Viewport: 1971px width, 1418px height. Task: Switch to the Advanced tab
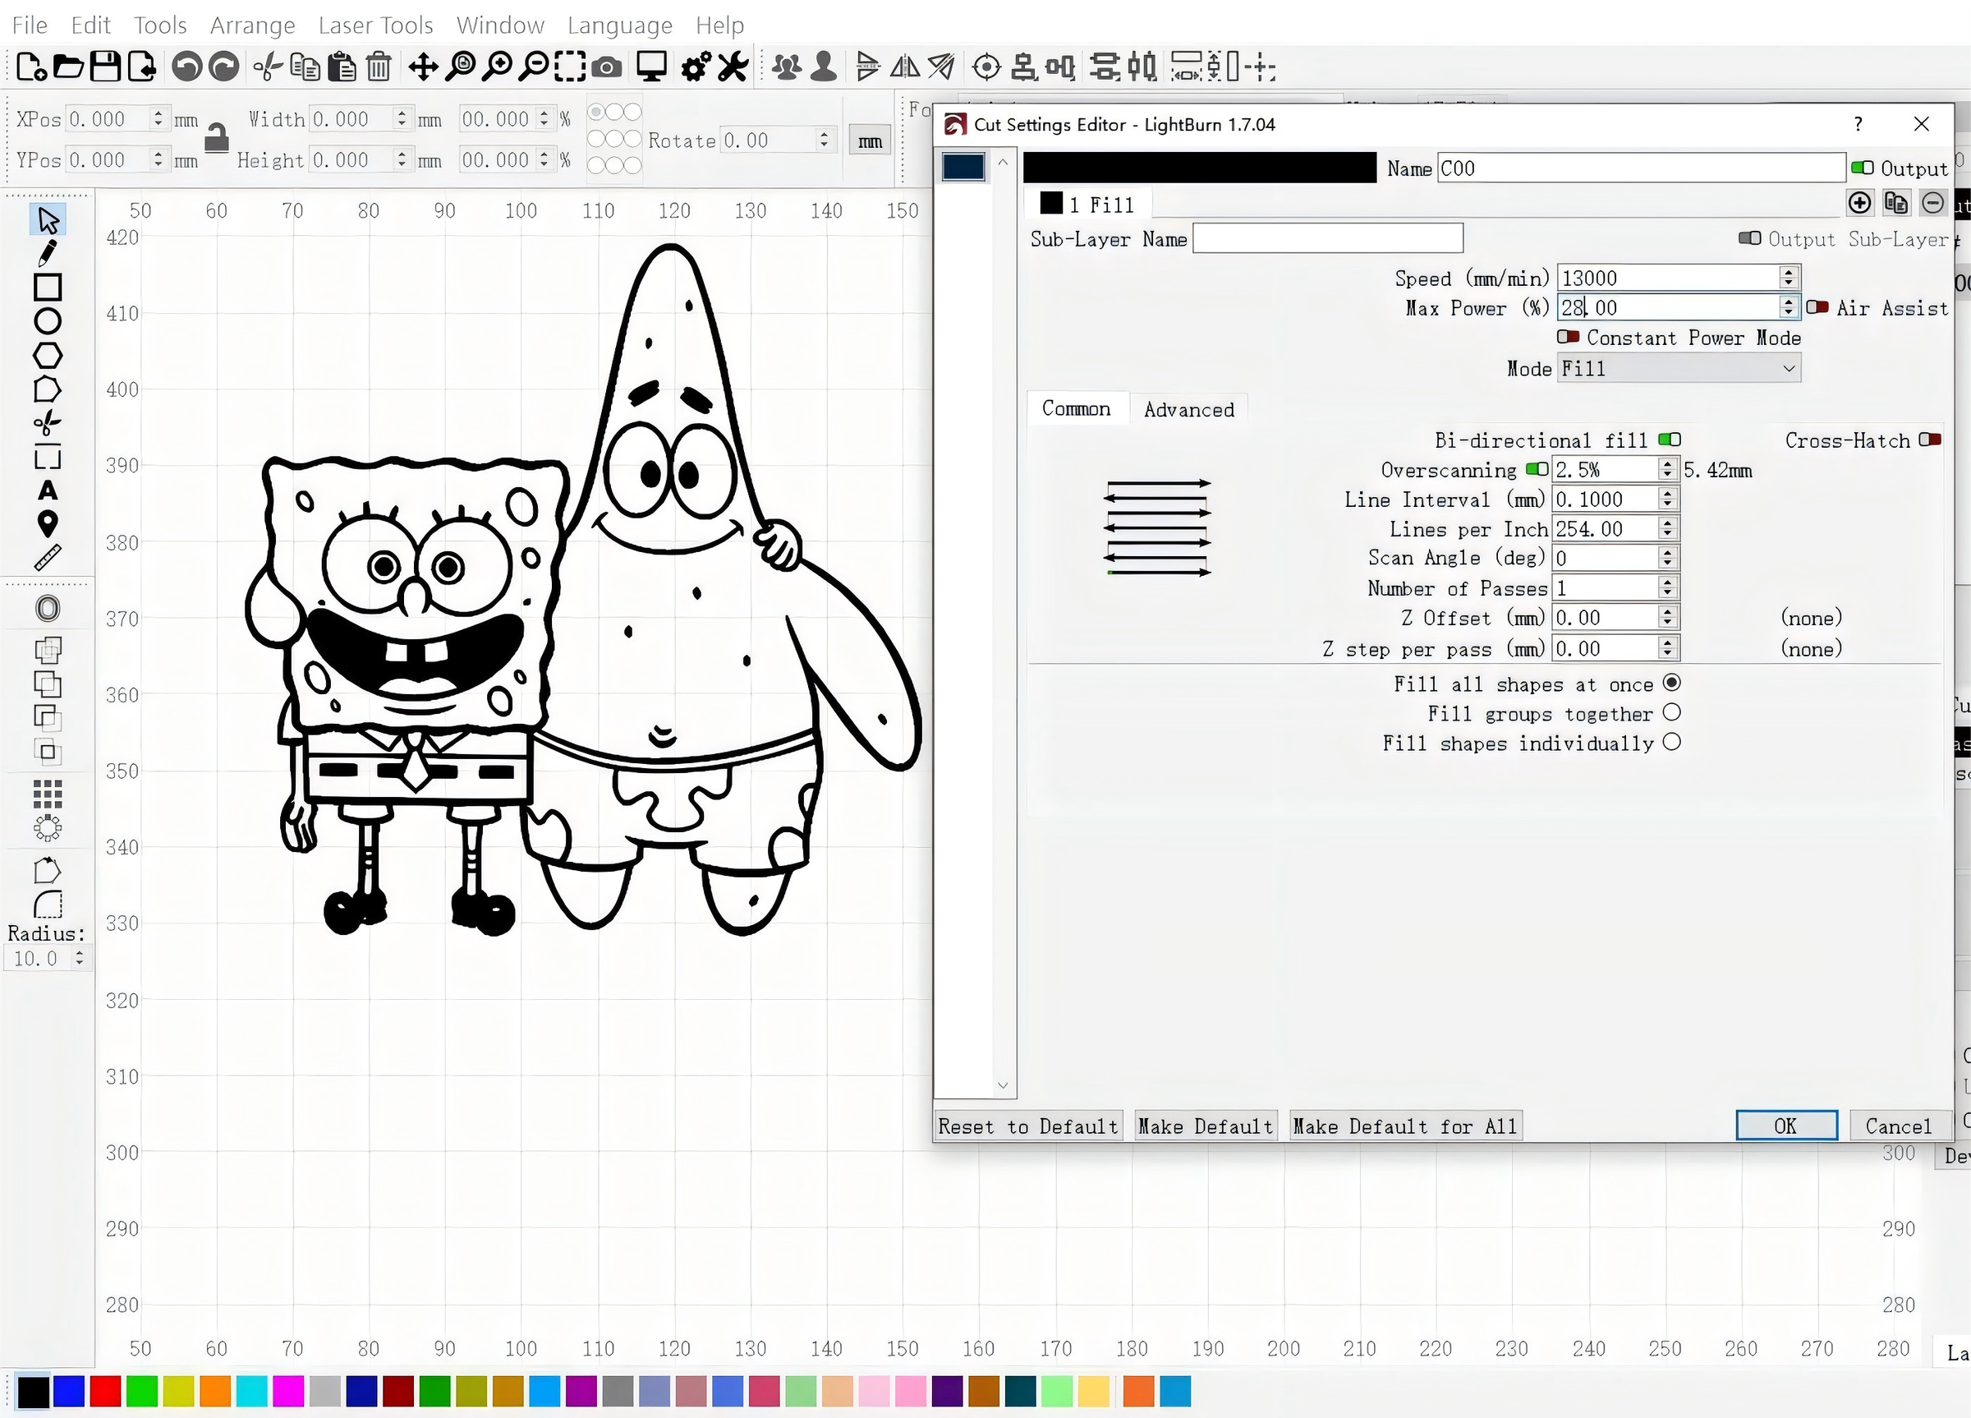pyautogui.click(x=1188, y=409)
